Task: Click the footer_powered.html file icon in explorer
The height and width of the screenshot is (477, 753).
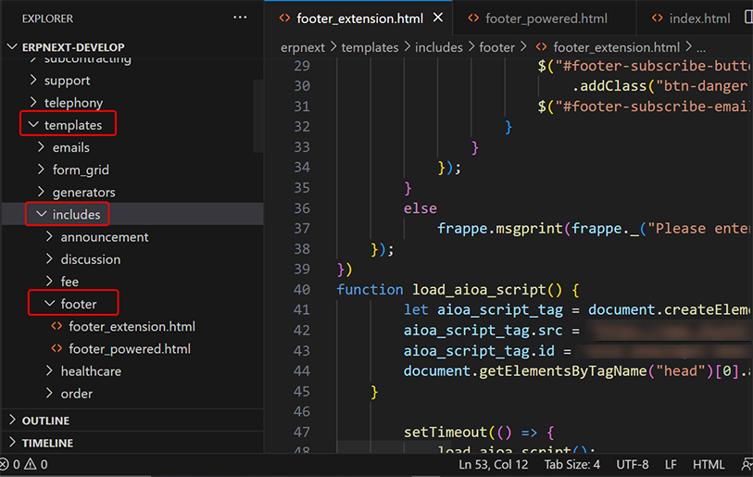Action: pos(57,349)
